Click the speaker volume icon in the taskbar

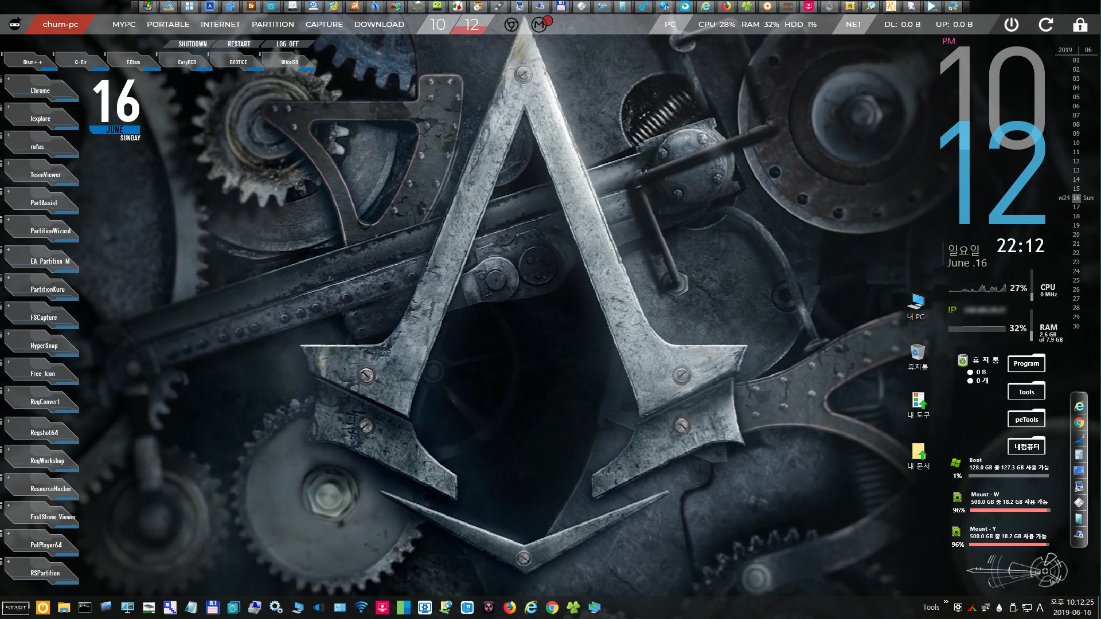pos(319,608)
